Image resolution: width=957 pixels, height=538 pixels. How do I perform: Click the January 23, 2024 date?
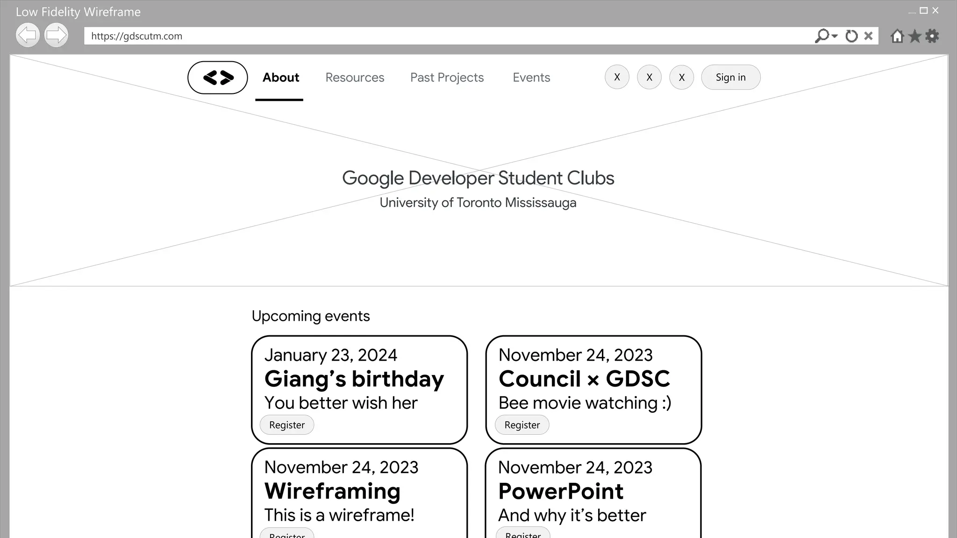click(331, 355)
